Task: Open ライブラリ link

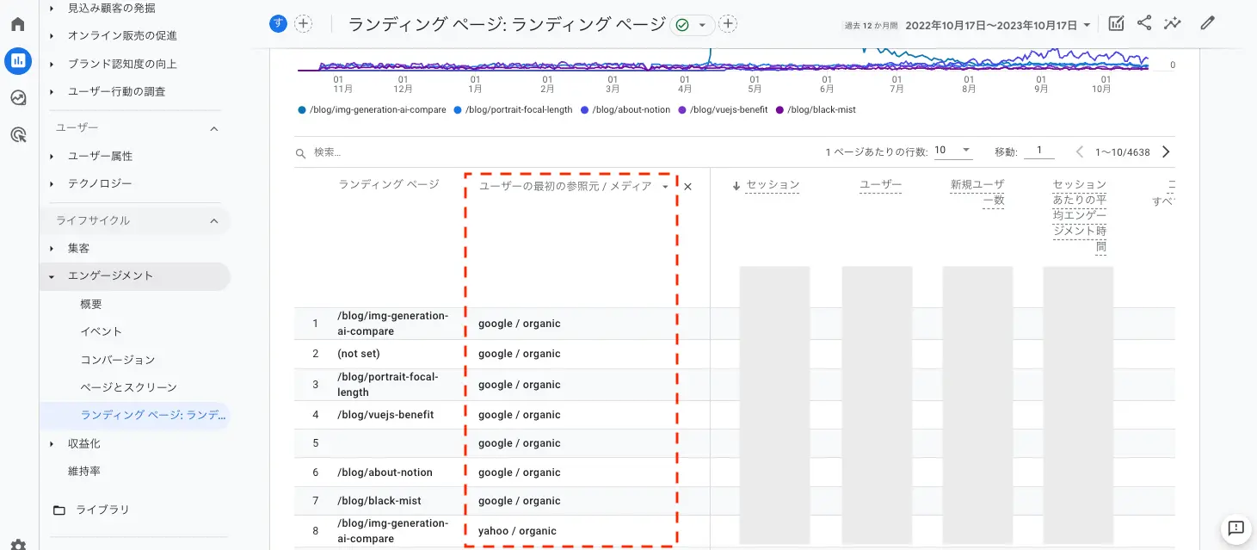Action: (x=102, y=510)
